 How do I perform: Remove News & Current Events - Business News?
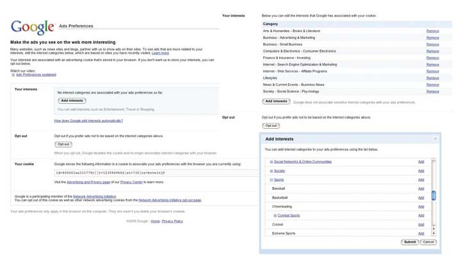pyautogui.click(x=432, y=85)
